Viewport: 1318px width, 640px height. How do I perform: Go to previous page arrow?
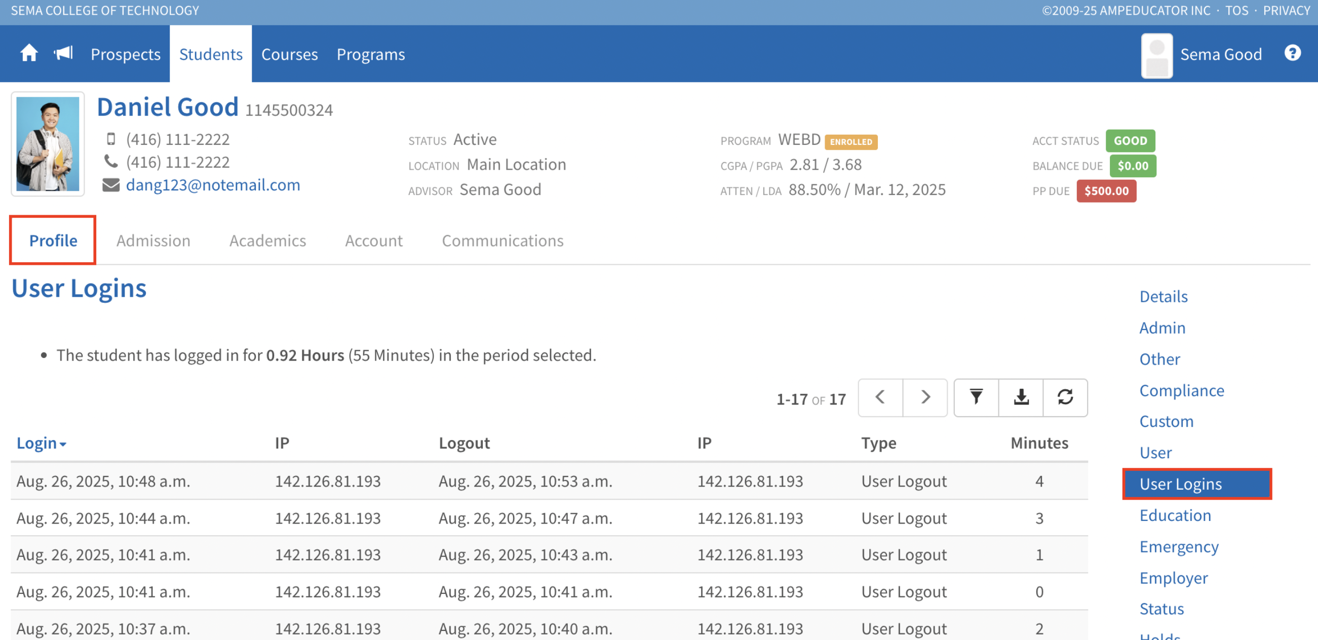click(x=879, y=397)
